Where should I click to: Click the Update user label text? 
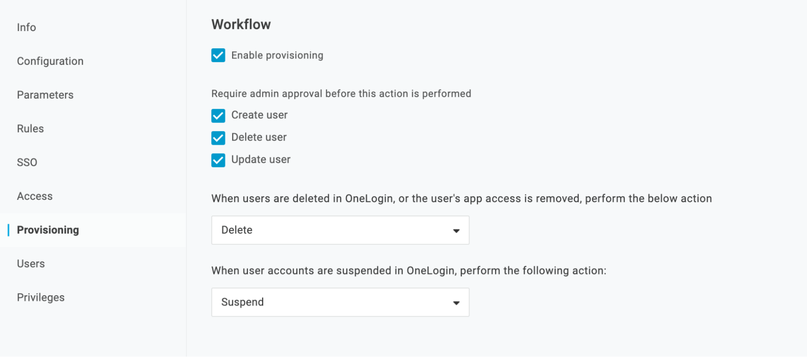click(x=260, y=159)
